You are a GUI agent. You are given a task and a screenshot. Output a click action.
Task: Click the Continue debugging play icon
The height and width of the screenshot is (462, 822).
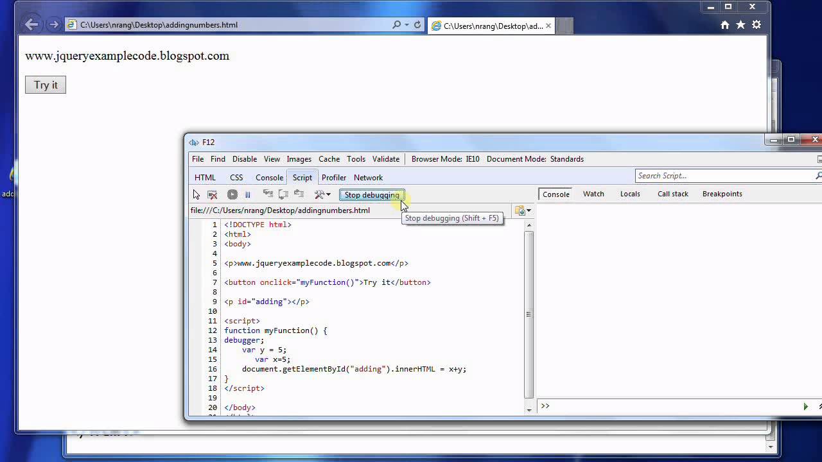point(232,194)
